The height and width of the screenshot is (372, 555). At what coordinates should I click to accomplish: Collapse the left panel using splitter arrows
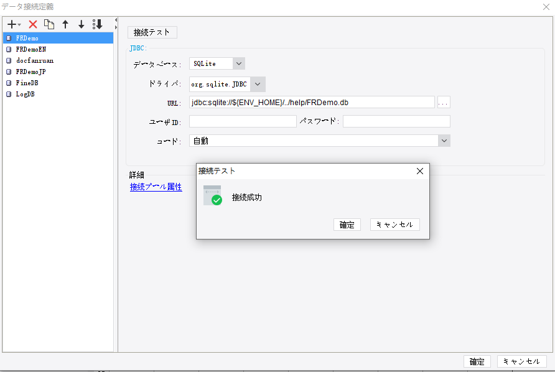[116, 20]
